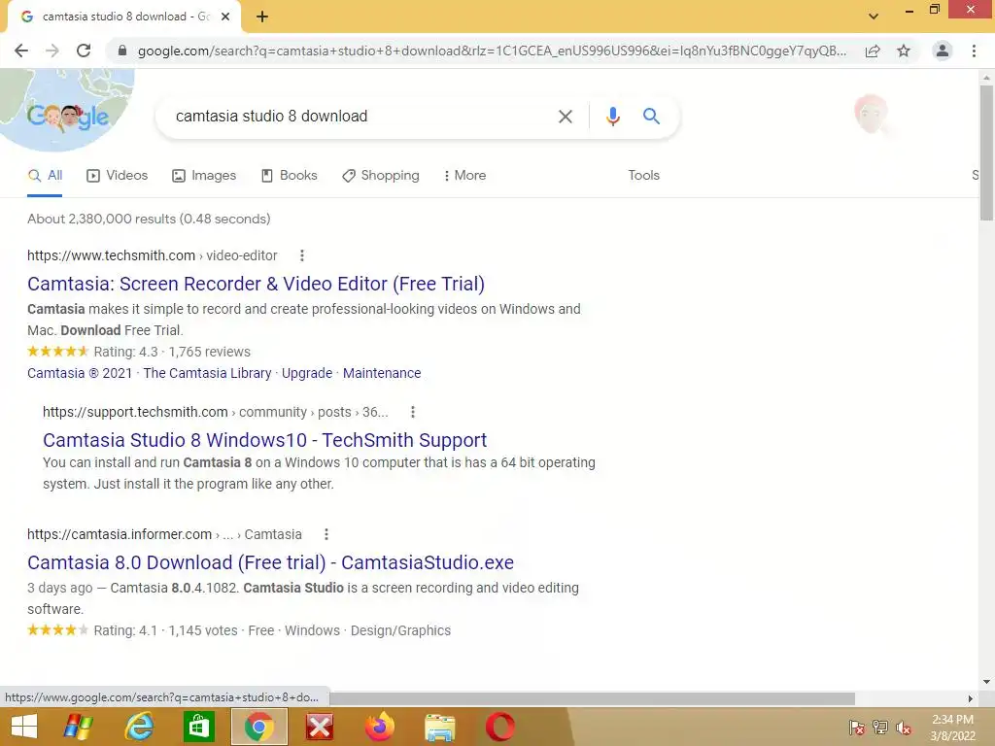Viewport: 995px width, 746px height.
Task: Open options for techsmith.com video-editor result
Action: (x=302, y=255)
